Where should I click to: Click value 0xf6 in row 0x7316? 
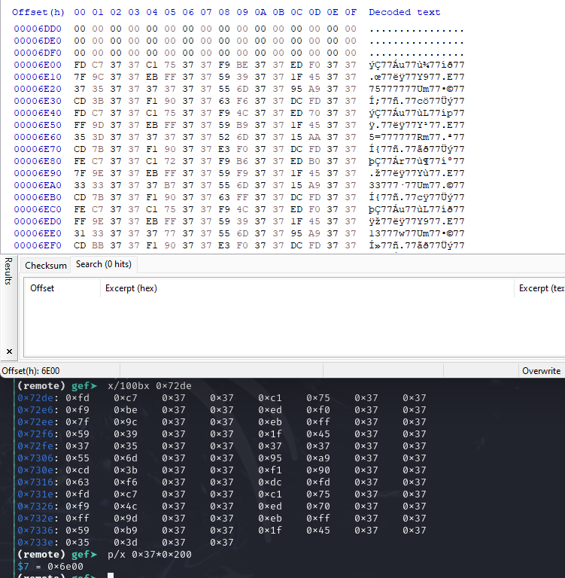coord(126,482)
